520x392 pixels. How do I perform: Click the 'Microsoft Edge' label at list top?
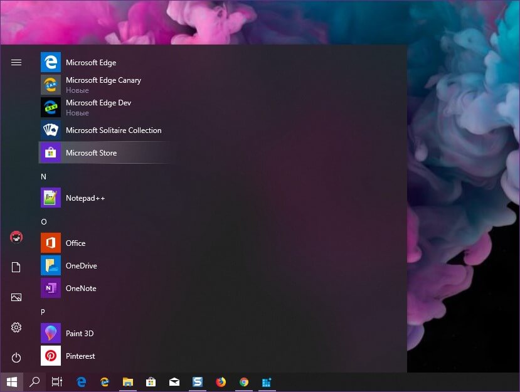click(91, 63)
